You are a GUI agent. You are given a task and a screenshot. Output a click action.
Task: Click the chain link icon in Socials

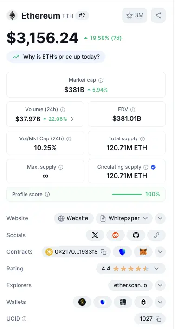(x=156, y=235)
